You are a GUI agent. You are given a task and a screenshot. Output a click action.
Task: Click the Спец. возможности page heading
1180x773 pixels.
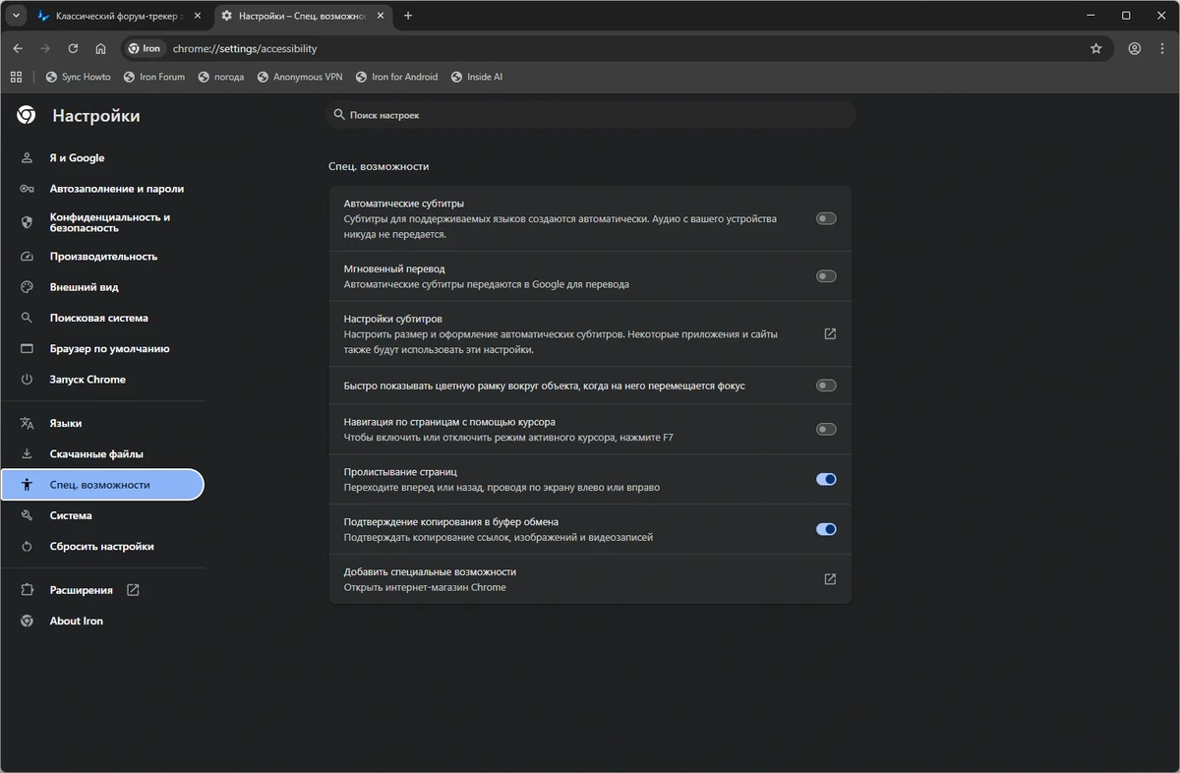tap(379, 166)
